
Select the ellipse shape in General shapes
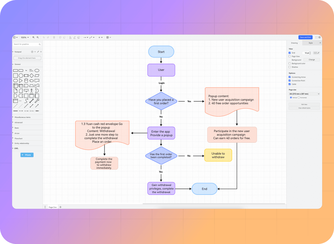click(x=37, y=70)
